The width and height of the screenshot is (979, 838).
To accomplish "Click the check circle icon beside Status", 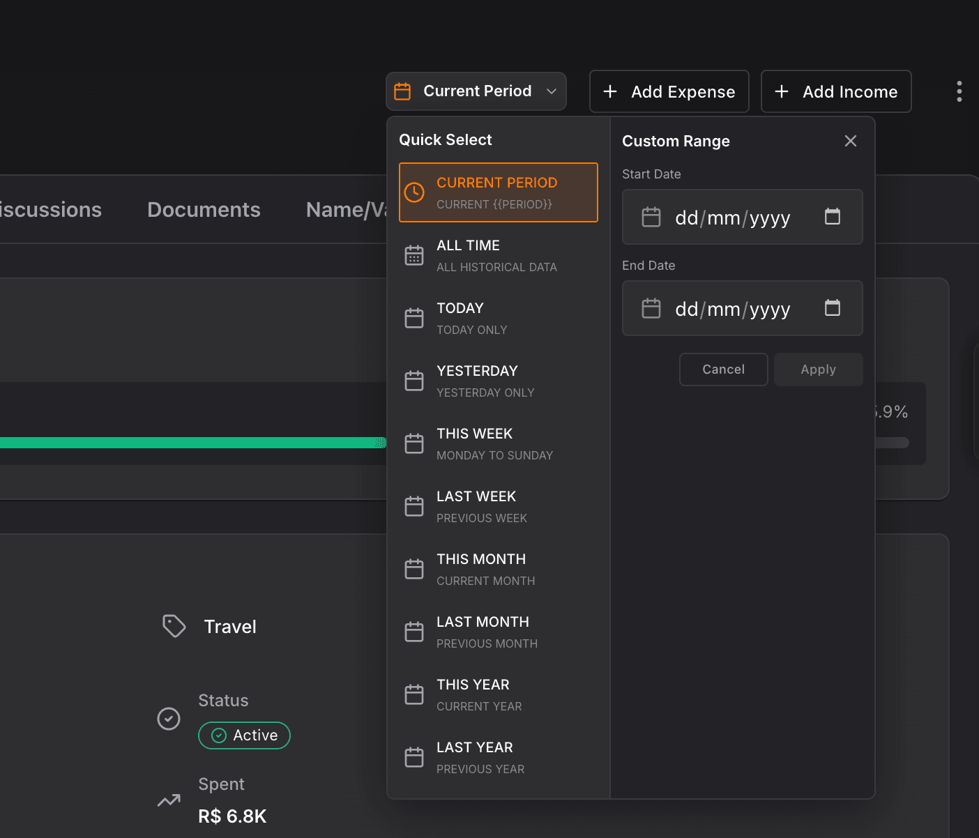I will 169,718.
